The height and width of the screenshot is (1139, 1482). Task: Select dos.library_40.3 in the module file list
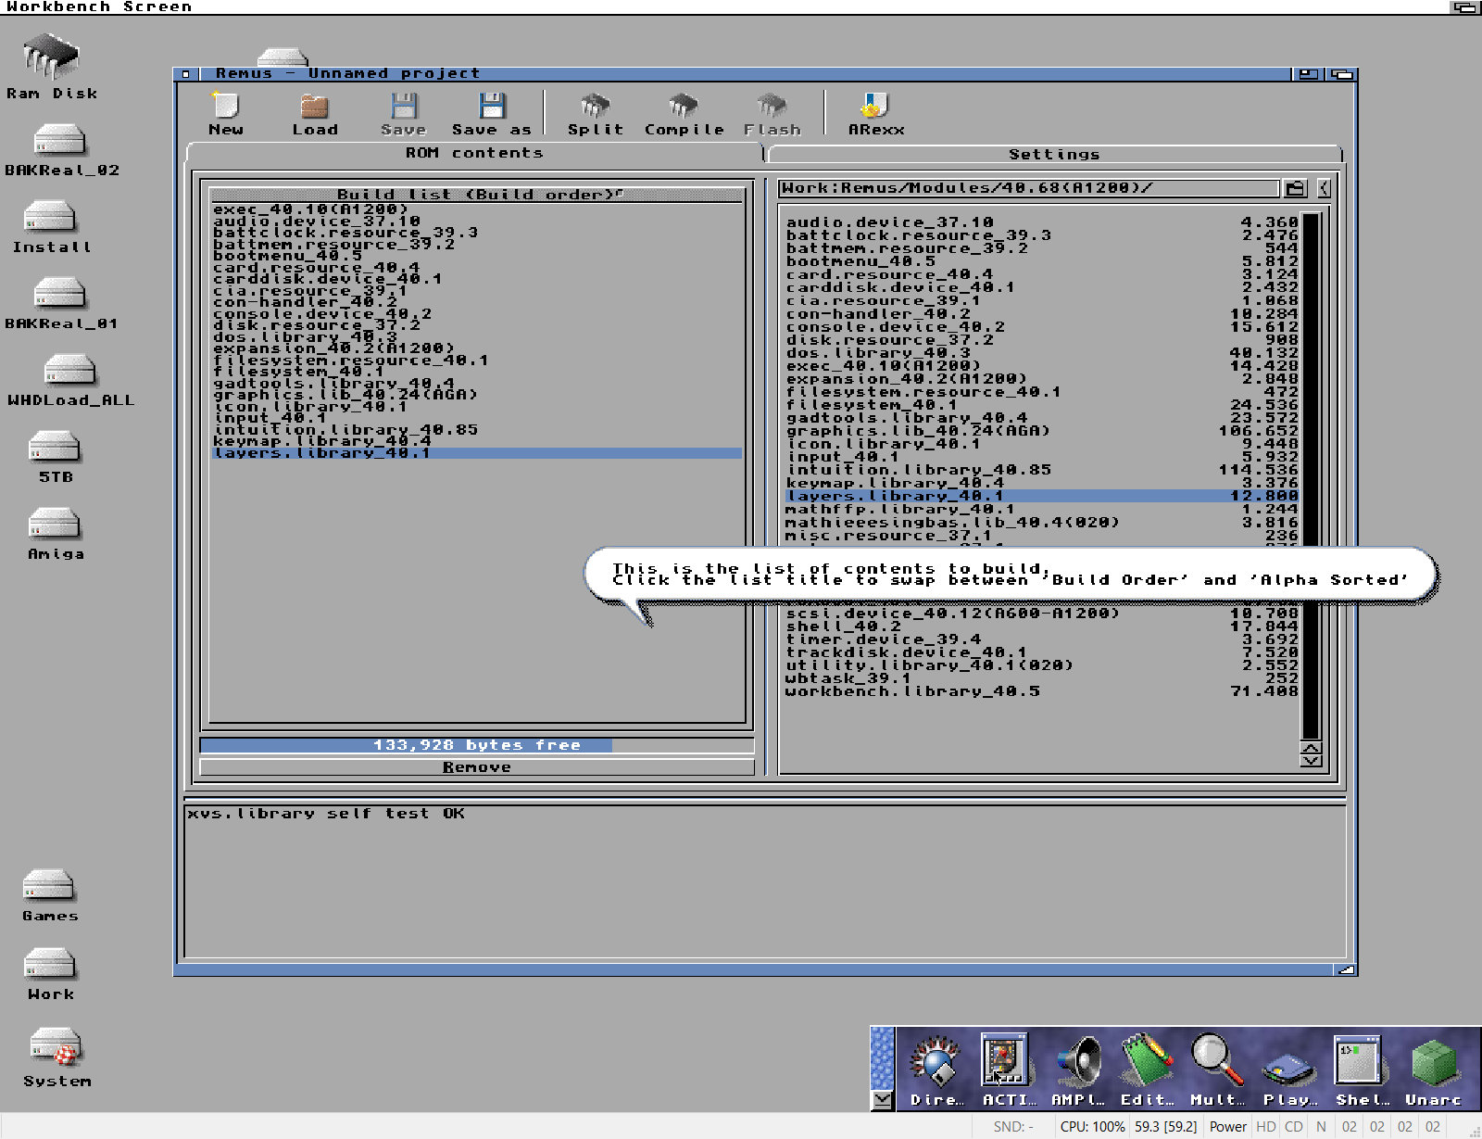coord(1041,353)
